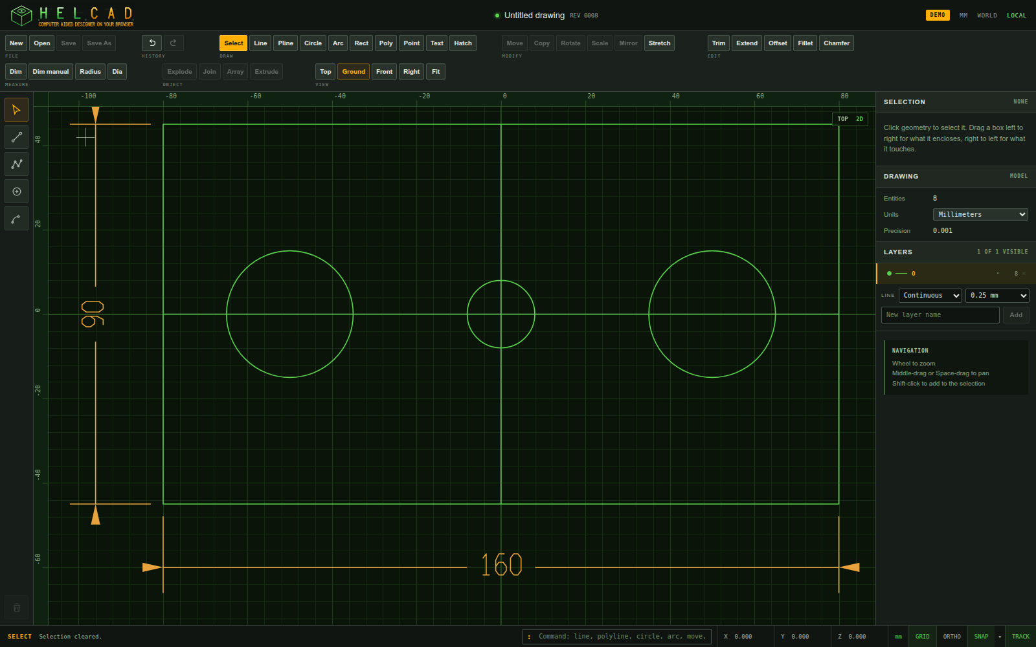The image size is (1036, 647).
Task: Open the Continuous line type dropdown
Action: point(930,296)
